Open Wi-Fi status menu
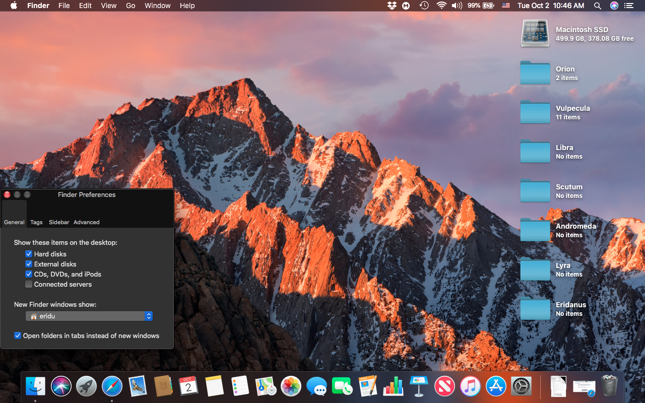 [441, 6]
